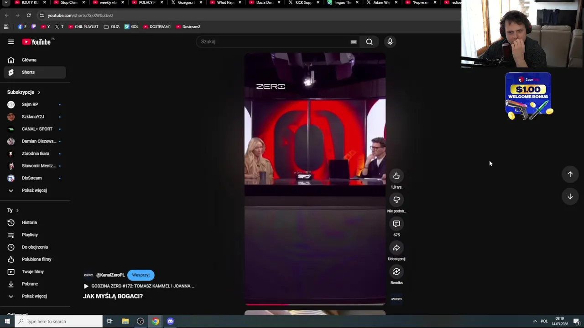Open the on-screen keyboard icon in the search box
This screenshot has height=328, width=584.
(354, 41)
